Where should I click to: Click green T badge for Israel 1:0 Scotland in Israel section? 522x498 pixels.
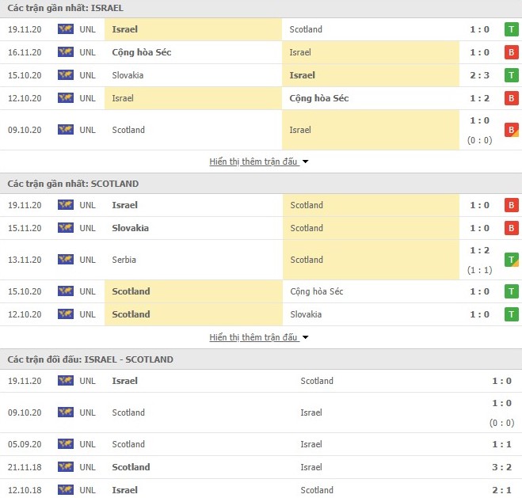[x=512, y=29]
